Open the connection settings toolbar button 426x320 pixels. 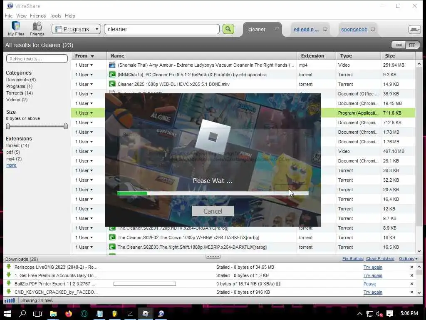coord(415,30)
